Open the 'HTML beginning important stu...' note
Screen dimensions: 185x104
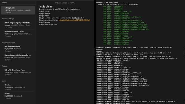(18, 25)
